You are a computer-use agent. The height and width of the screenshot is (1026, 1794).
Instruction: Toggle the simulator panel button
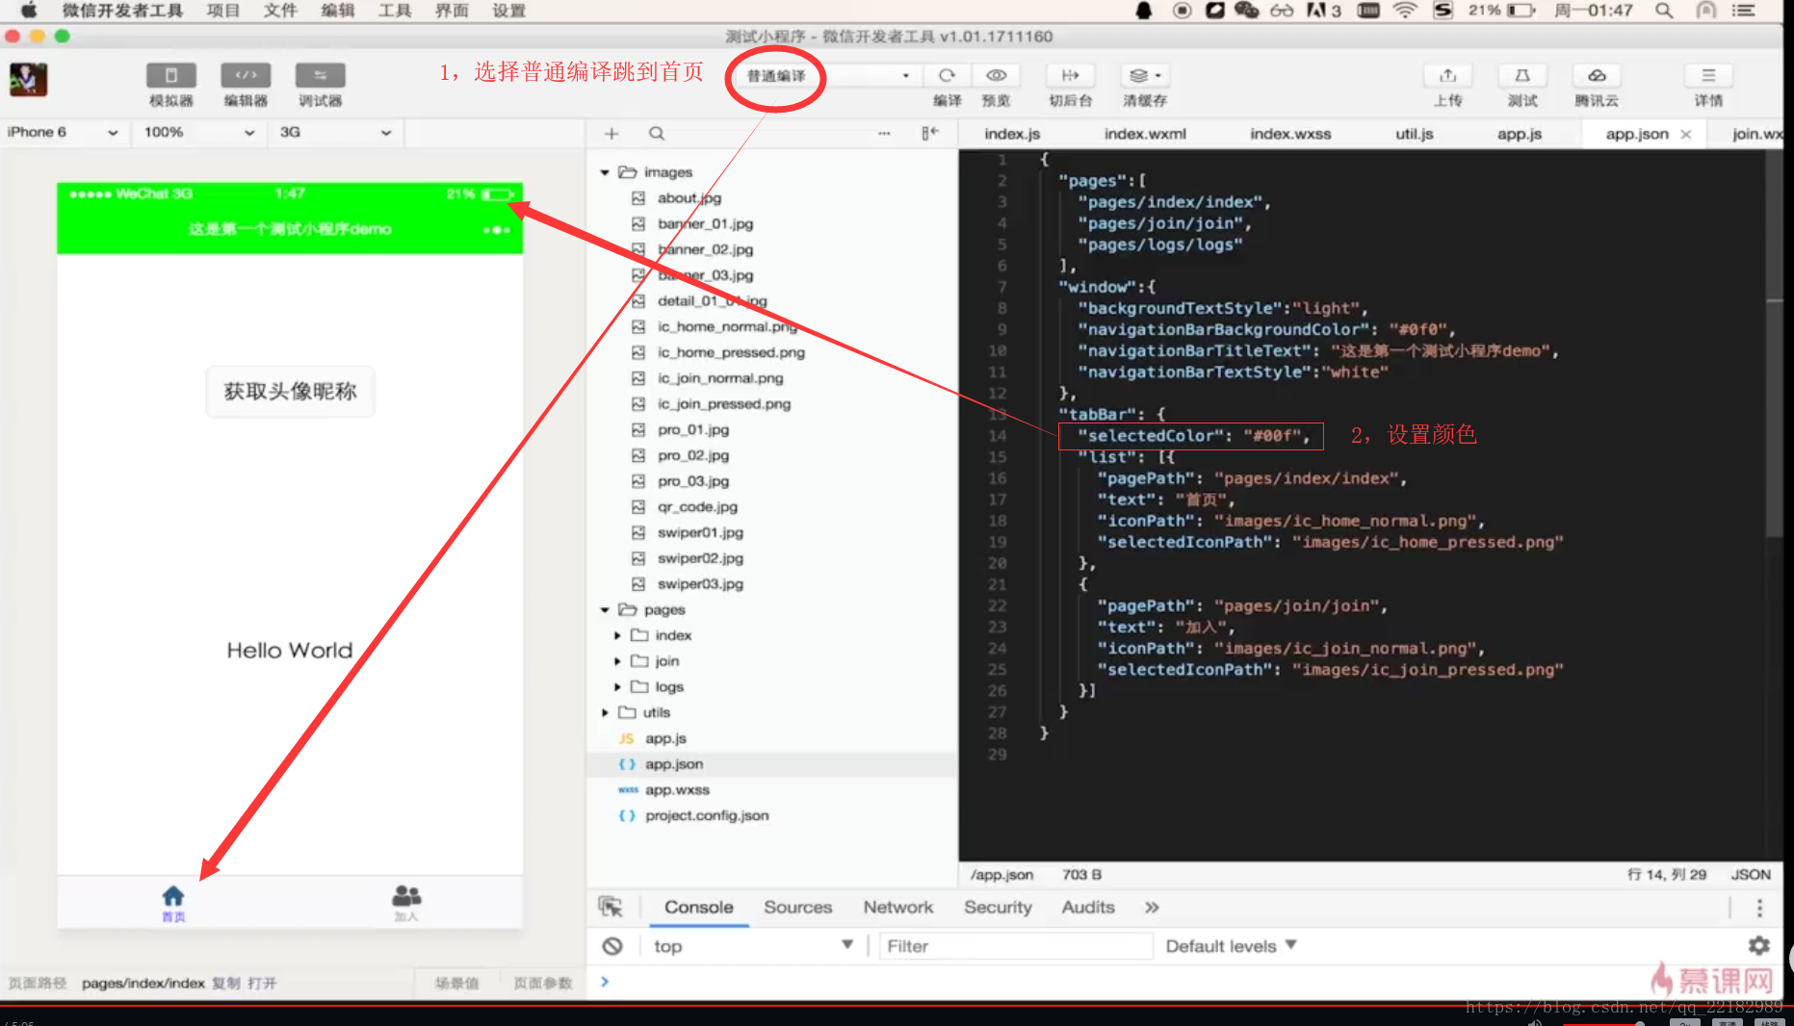coord(170,75)
